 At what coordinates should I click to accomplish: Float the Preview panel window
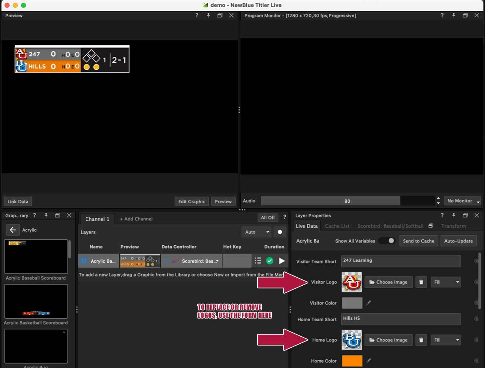coord(220,16)
